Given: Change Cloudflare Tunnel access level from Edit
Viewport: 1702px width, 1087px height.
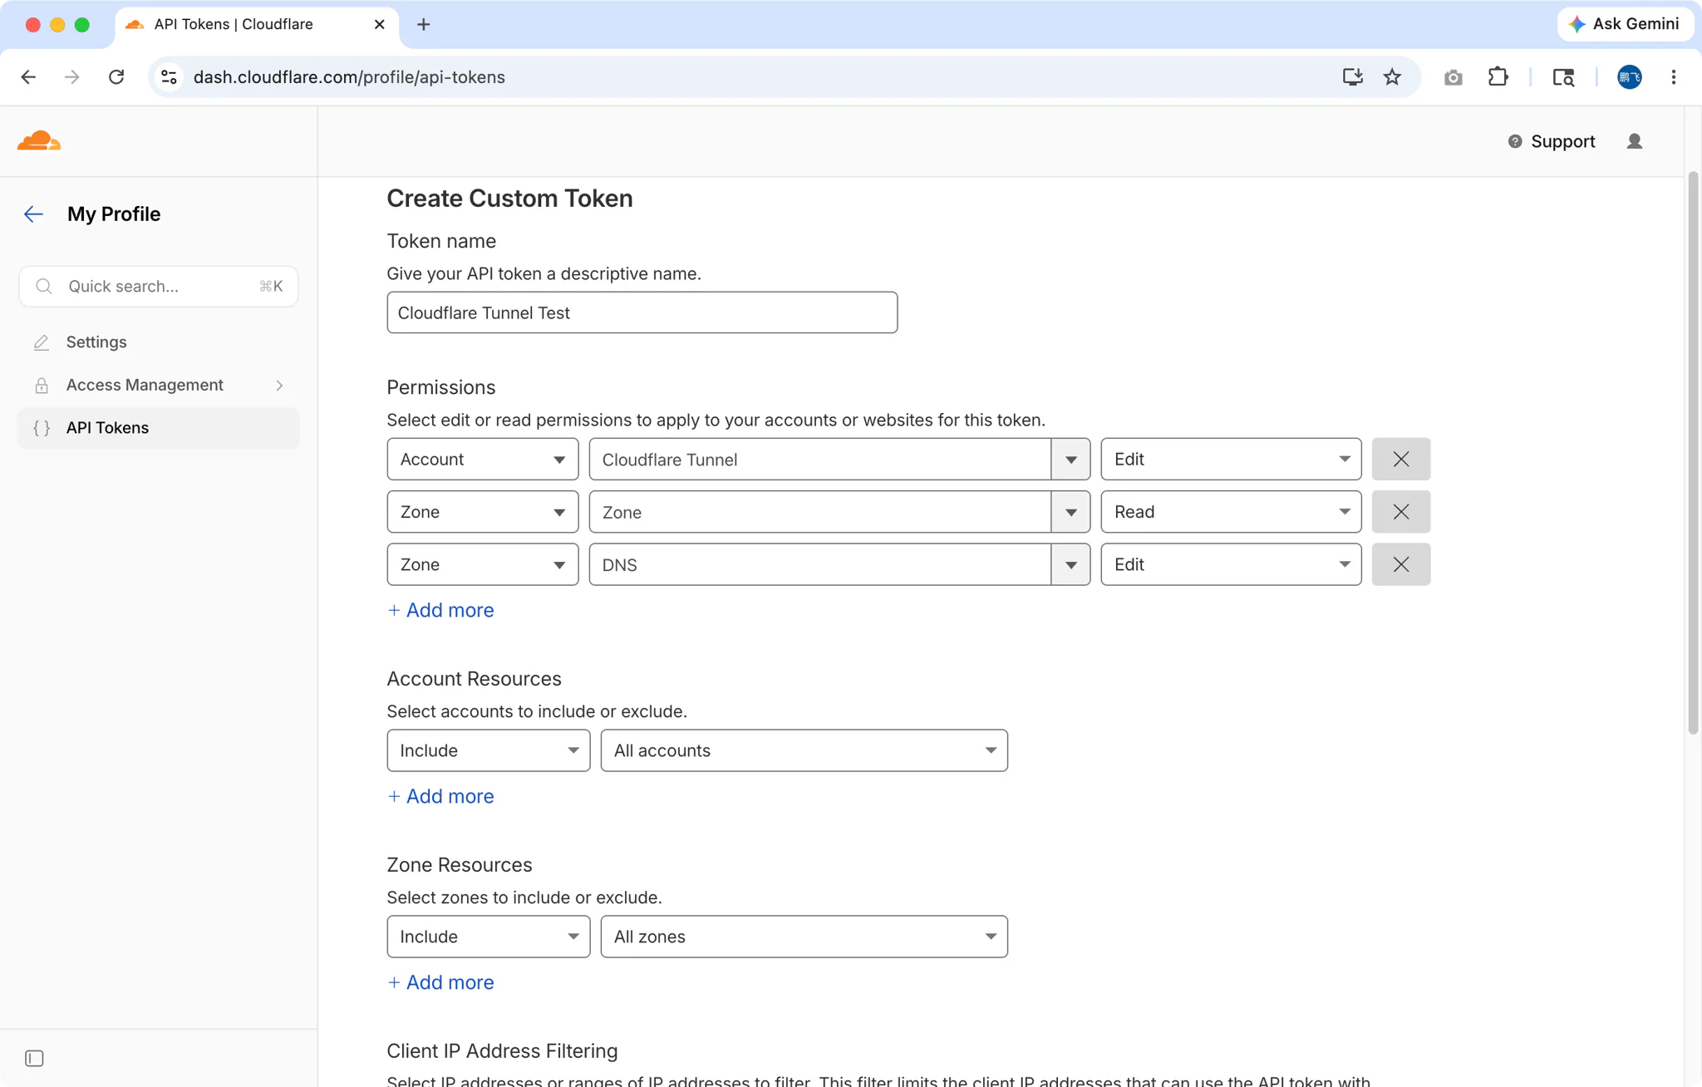Looking at the screenshot, I should click(x=1231, y=460).
